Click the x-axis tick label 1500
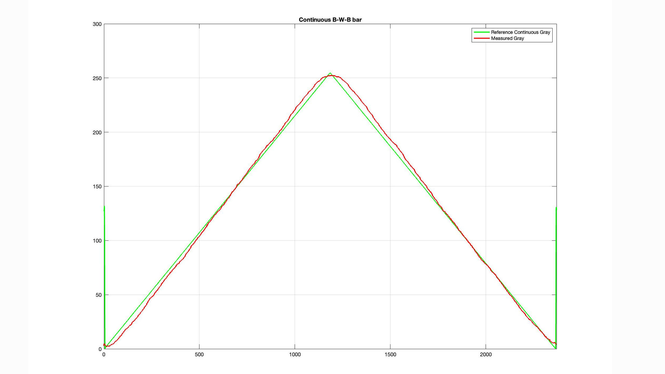665x374 pixels. pyautogui.click(x=390, y=355)
